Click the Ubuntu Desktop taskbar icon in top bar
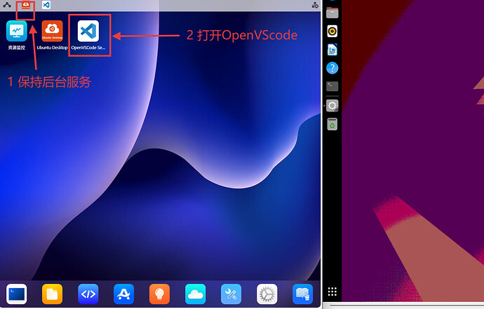 [26, 5]
